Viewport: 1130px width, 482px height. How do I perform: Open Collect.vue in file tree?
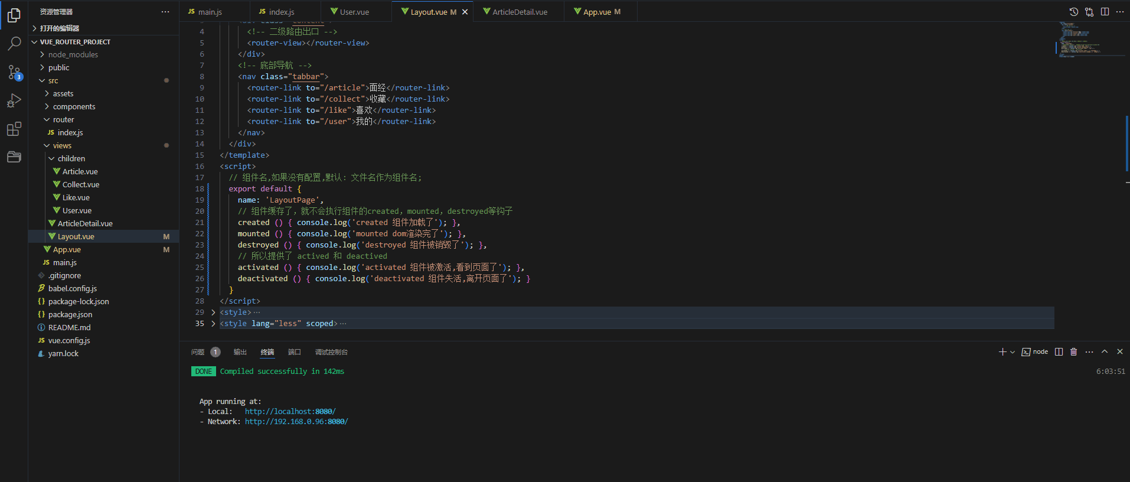pos(104,184)
